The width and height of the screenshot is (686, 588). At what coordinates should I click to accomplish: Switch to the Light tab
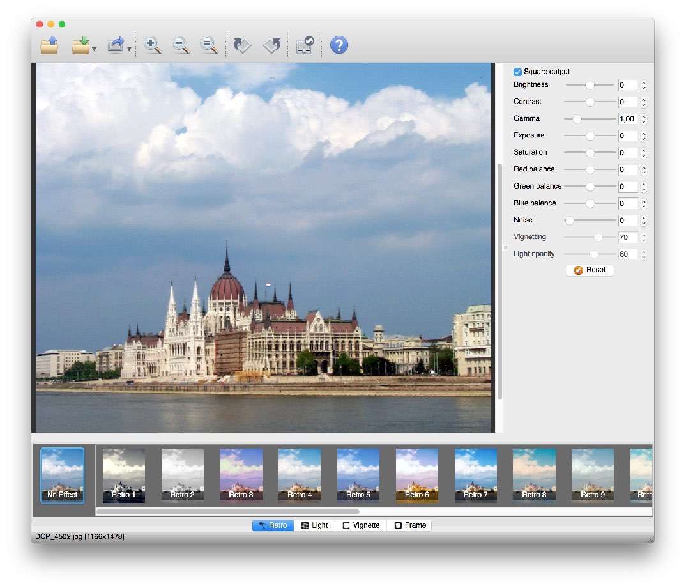point(314,525)
